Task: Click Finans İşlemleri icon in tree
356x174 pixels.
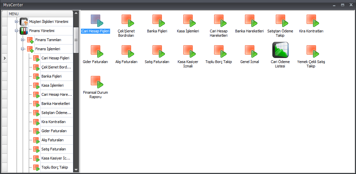Action: click(30, 49)
